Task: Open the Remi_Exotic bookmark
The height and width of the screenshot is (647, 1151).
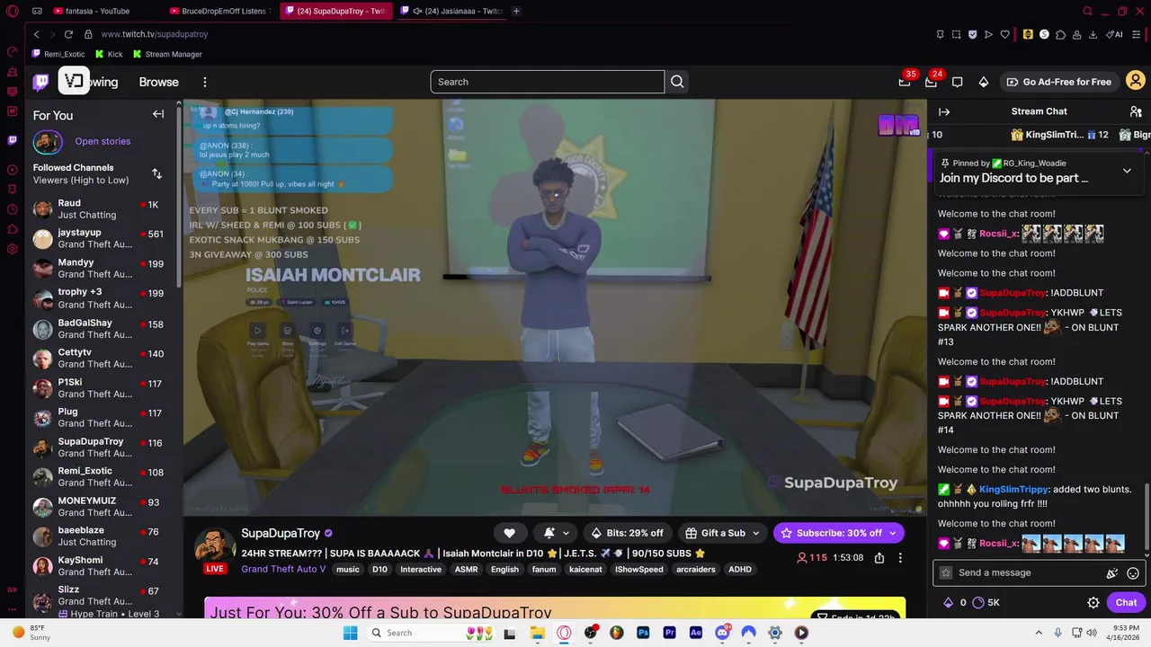Action: click(58, 54)
